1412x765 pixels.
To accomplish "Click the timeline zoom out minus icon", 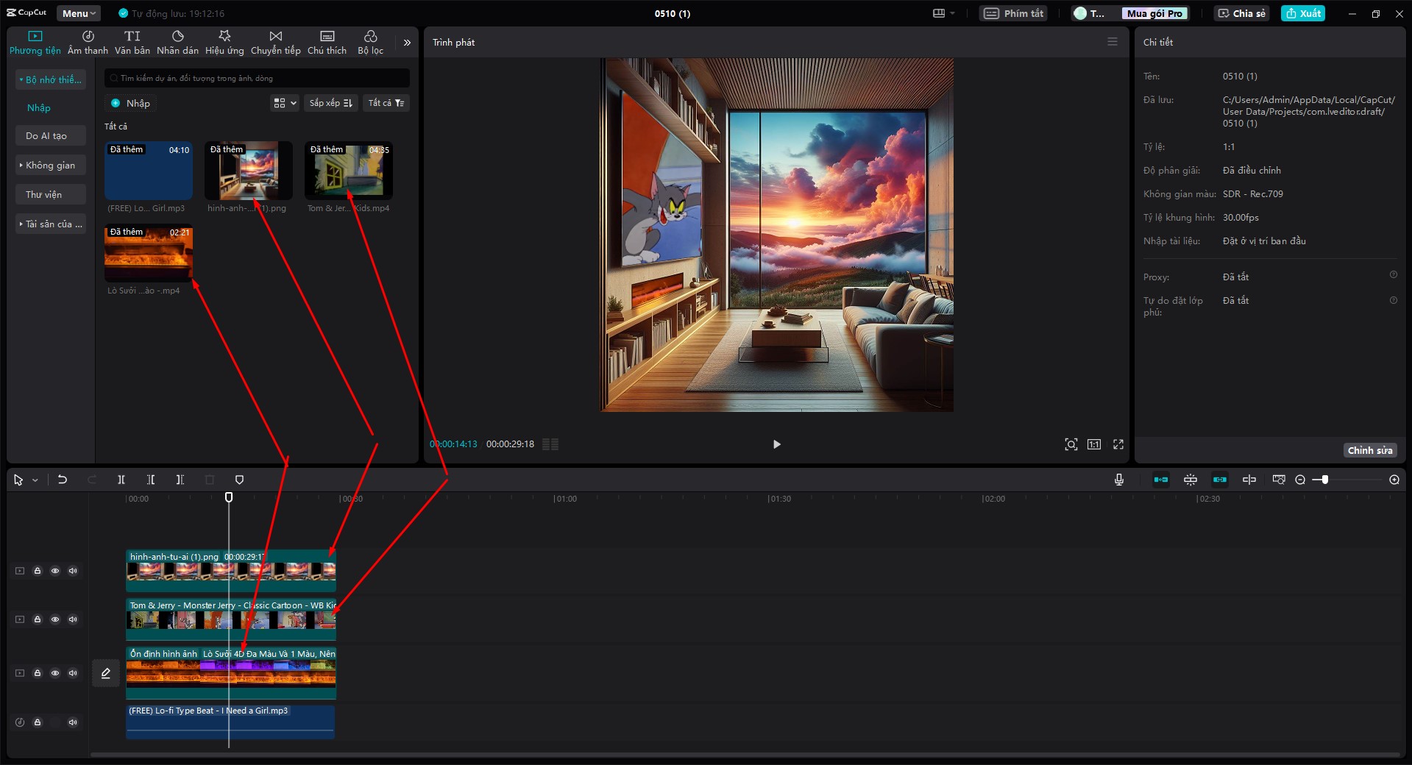I will [1300, 480].
